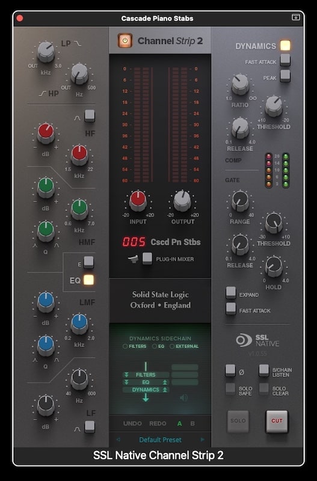Click the LF bell shape button
This screenshot has height=481, width=317.
coord(90,427)
